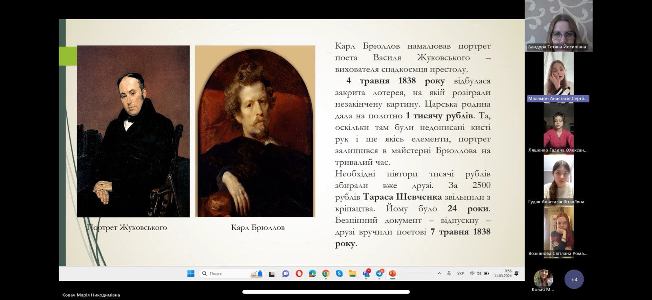Viewport: 652px width, 300px height.
Task: Open Opera browser from the taskbar
Action: click(x=299, y=274)
